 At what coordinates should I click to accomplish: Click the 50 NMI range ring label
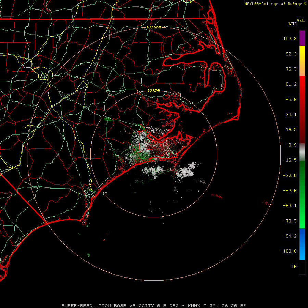pos(154,91)
